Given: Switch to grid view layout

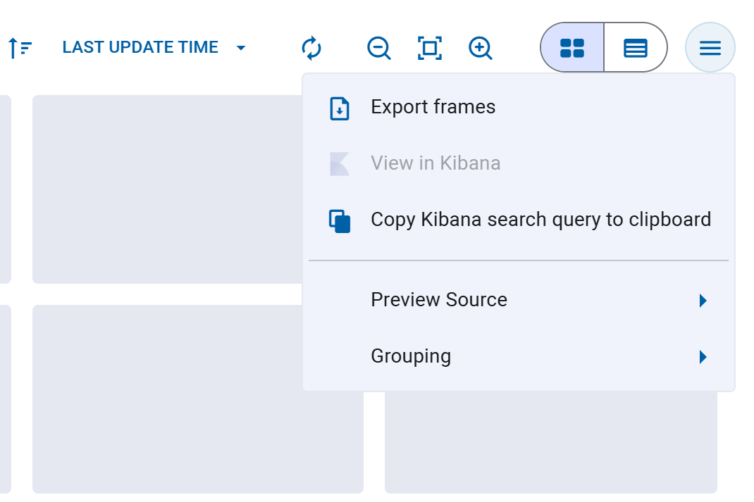Looking at the screenshot, I should [x=571, y=47].
